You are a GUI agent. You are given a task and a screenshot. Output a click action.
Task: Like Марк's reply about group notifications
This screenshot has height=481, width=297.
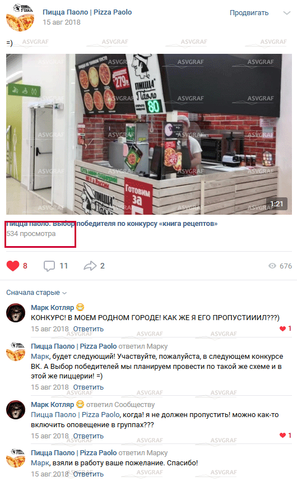(x=282, y=435)
